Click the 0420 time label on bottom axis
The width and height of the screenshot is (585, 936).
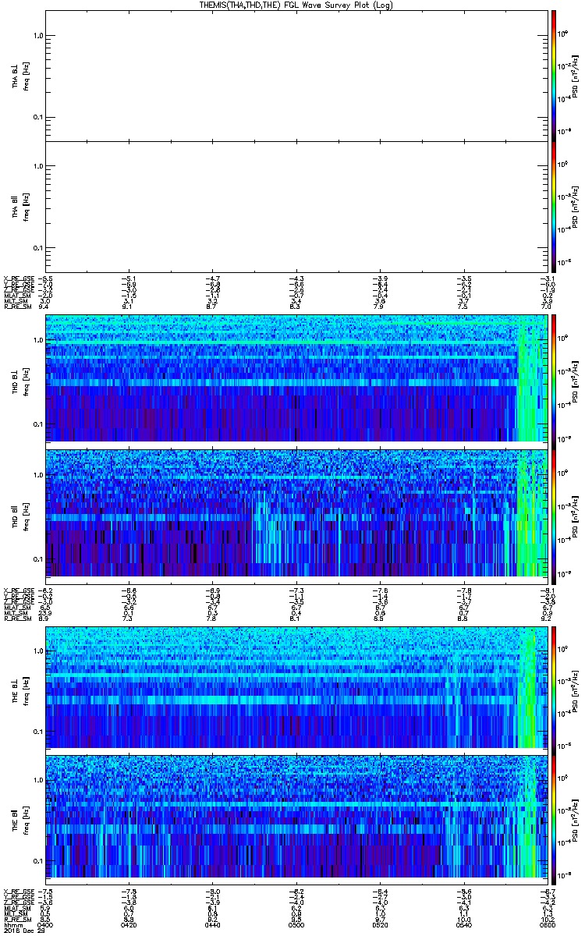[129, 925]
